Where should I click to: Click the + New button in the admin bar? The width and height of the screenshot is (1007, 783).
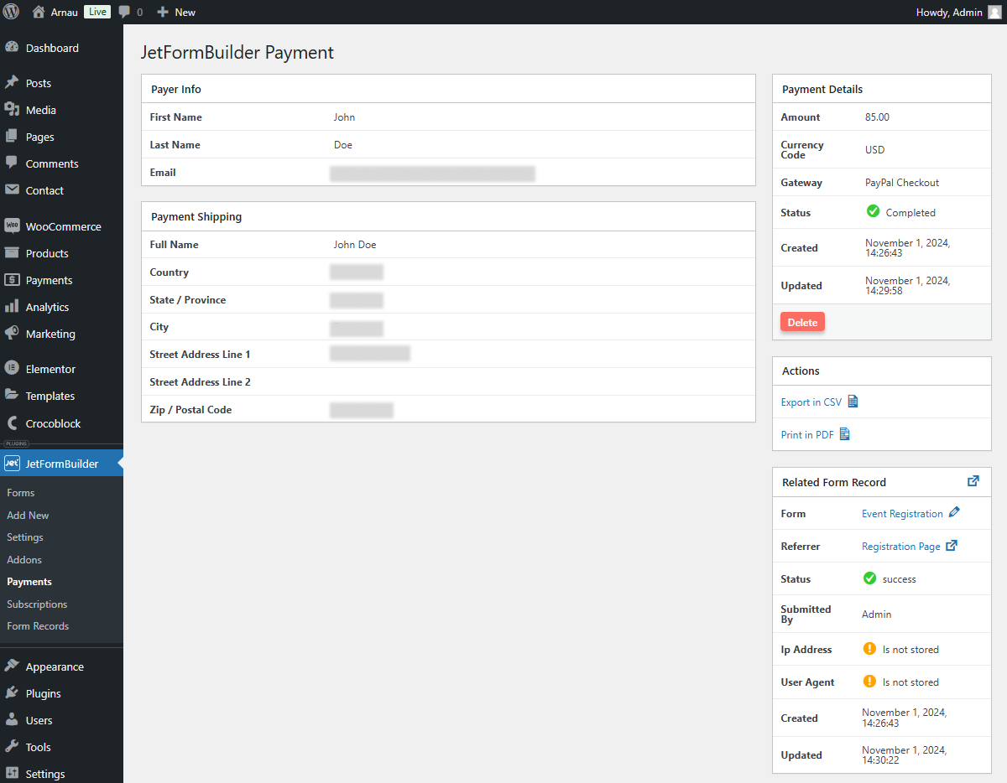click(175, 12)
